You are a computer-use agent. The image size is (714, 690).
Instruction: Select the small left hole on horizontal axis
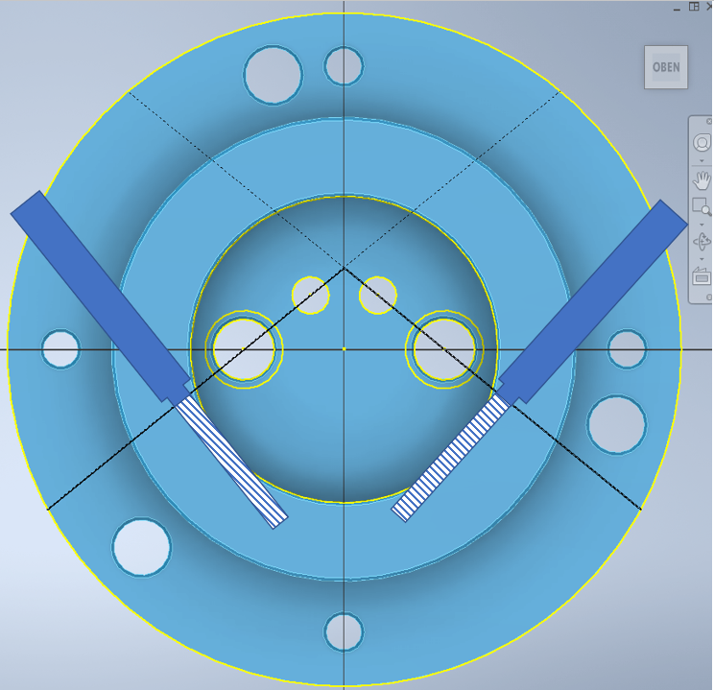pos(60,349)
